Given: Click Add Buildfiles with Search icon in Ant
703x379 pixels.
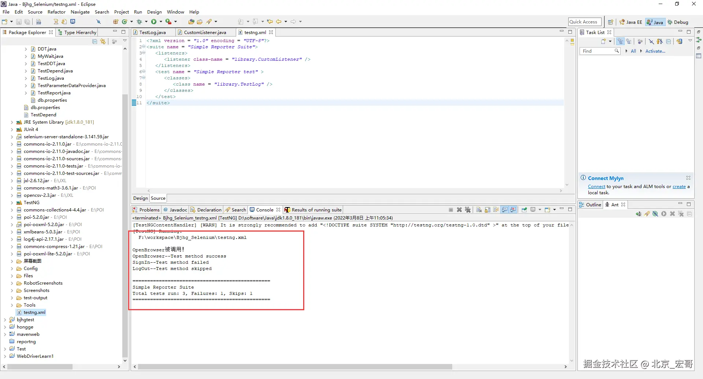Looking at the screenshot, I should [647, 214].
